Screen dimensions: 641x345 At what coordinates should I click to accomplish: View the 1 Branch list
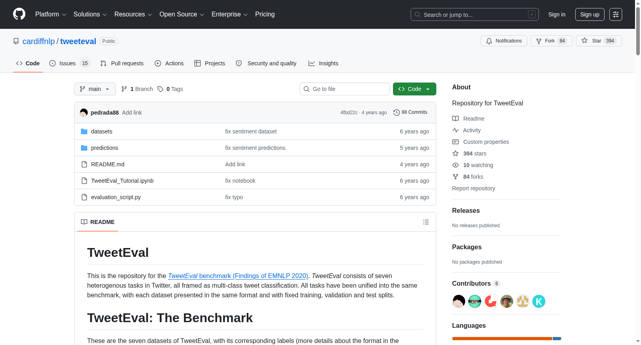click(x=137, y=89)
